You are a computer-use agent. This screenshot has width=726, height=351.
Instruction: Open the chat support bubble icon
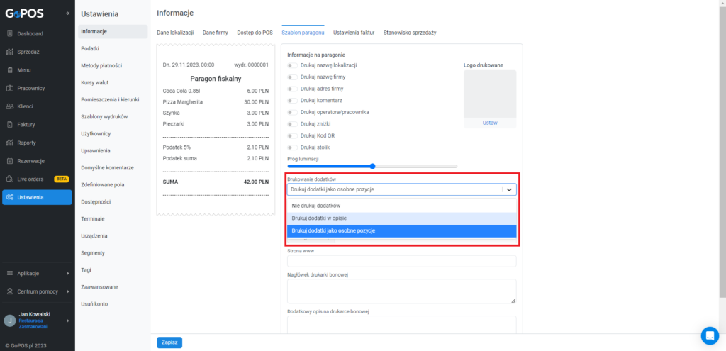710,335
